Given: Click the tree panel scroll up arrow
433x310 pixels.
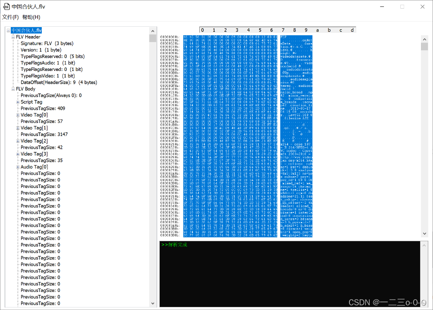Looking at the screenshot, I should (153, 31).
